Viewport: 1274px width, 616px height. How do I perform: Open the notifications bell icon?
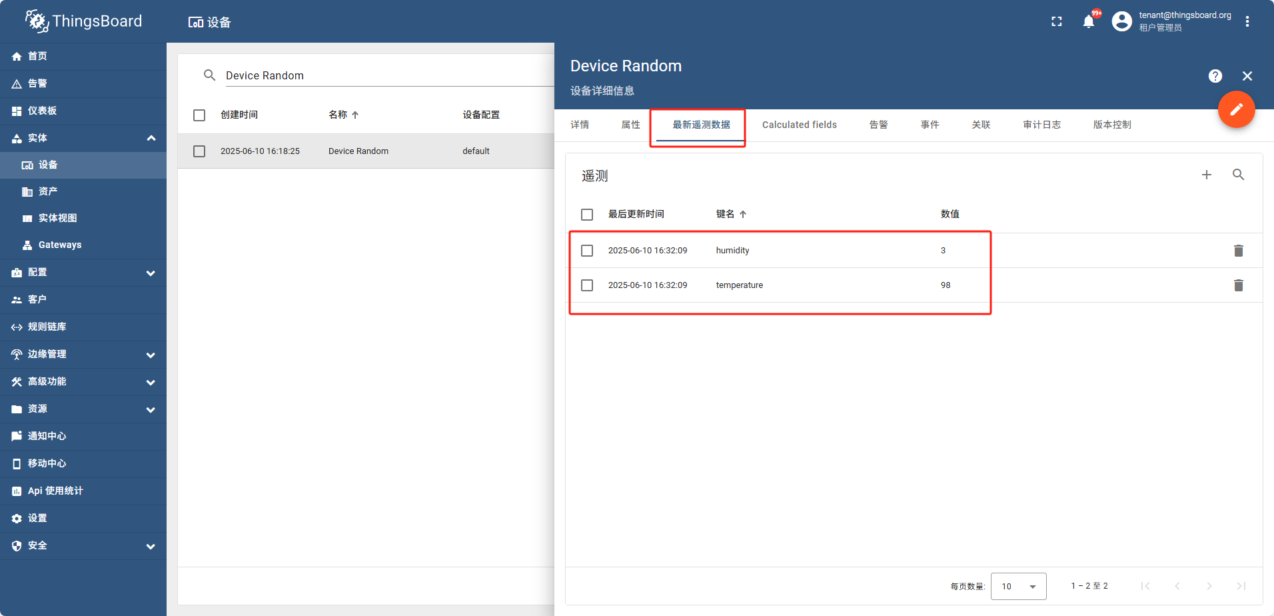click(x=1088, y=21)
